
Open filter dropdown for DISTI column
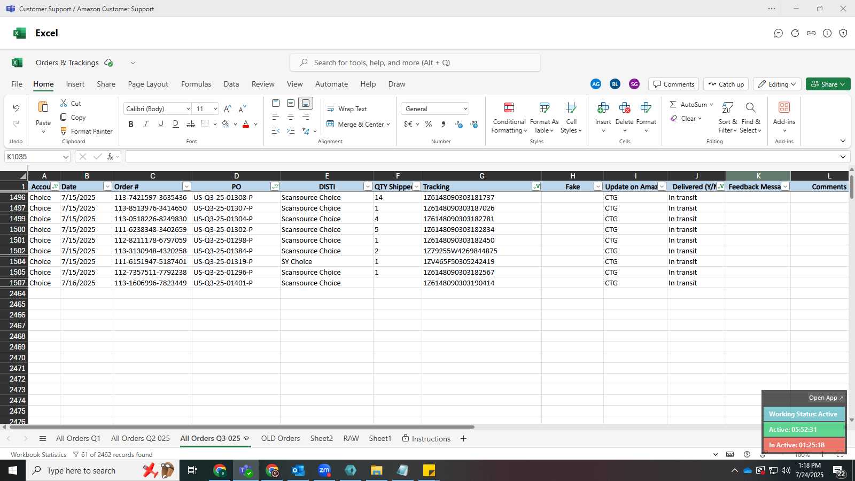(x=368, y=187)
